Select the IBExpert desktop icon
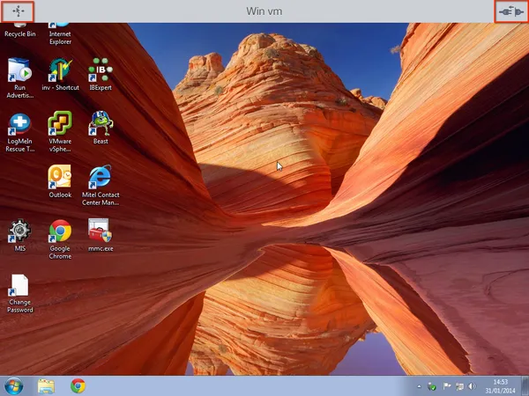Screen dimensions: 529x396 (x=101, y=74)
